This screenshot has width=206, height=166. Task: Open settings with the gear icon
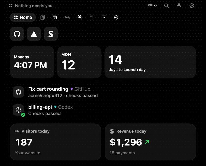click(192, 6)
